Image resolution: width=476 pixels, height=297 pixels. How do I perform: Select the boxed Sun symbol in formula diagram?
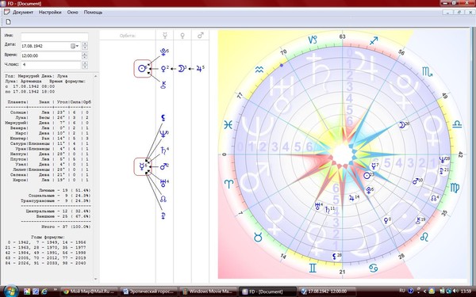[x=143, y=69]
